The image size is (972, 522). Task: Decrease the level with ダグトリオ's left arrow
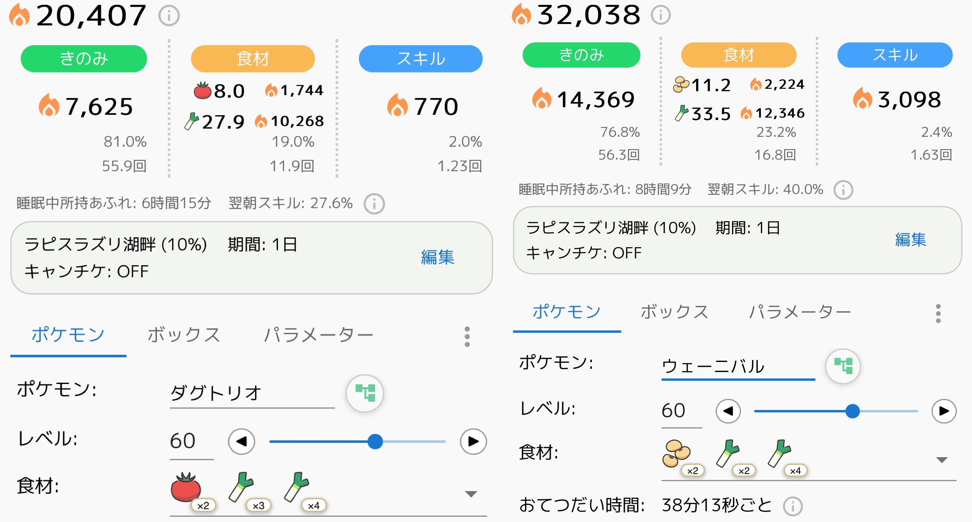241,442
